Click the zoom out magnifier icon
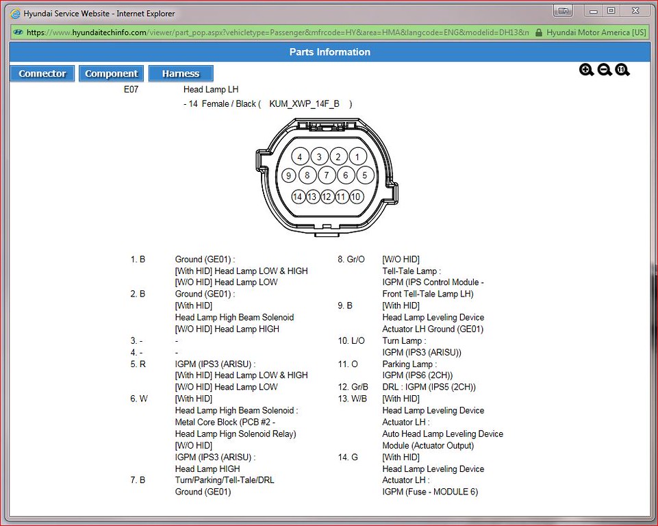The image size is (658, 526). [605, 70]
